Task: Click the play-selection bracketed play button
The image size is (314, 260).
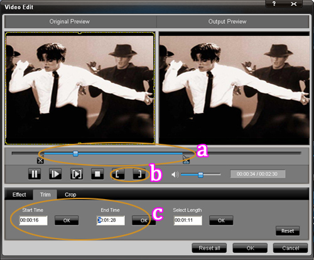Action: (77, 174)
